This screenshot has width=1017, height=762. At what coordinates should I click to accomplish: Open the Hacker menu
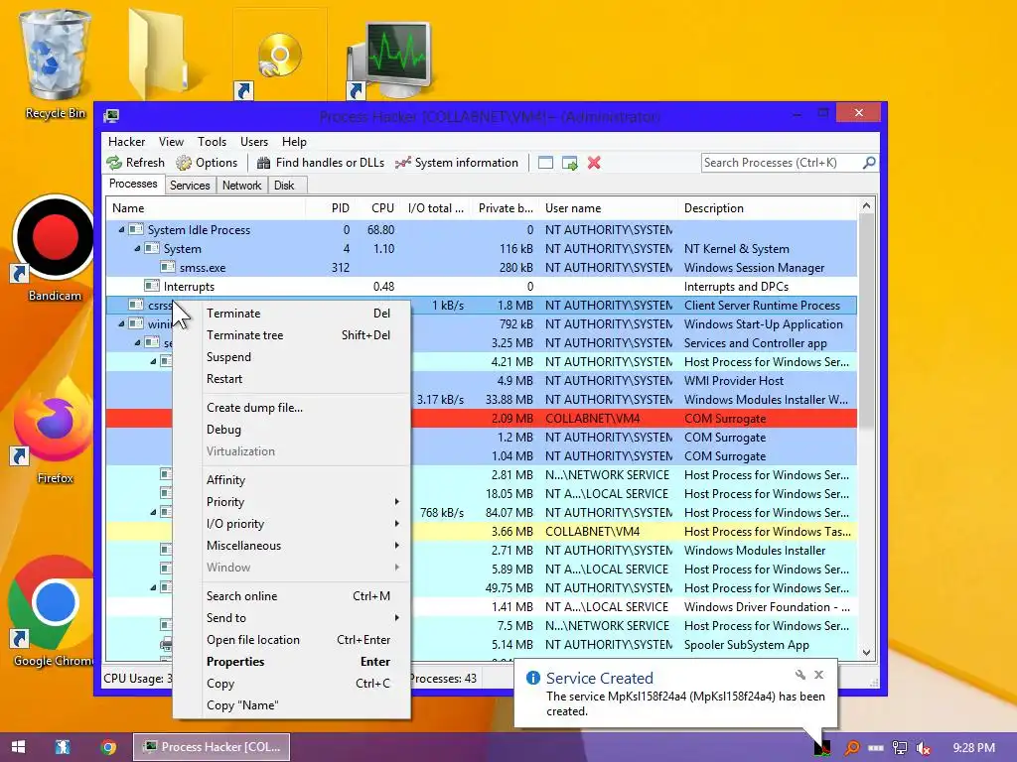tap(126, 142)
